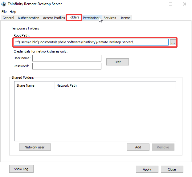Screen dimensions: 192x177
Task: Click the Test credentials button
Action: [117, 62]
